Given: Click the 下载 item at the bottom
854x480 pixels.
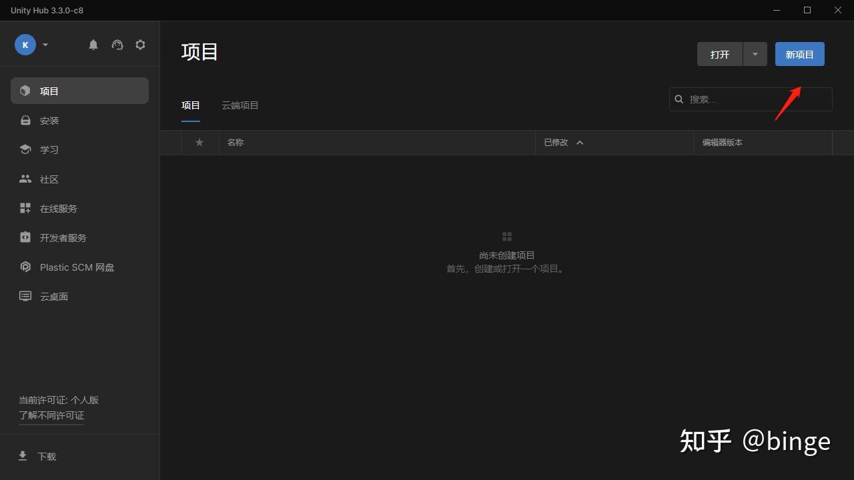Looking at the screenshot, I should click(47, 456).
